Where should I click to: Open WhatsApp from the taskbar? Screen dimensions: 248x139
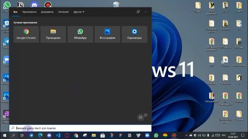(x=156, y=136)
